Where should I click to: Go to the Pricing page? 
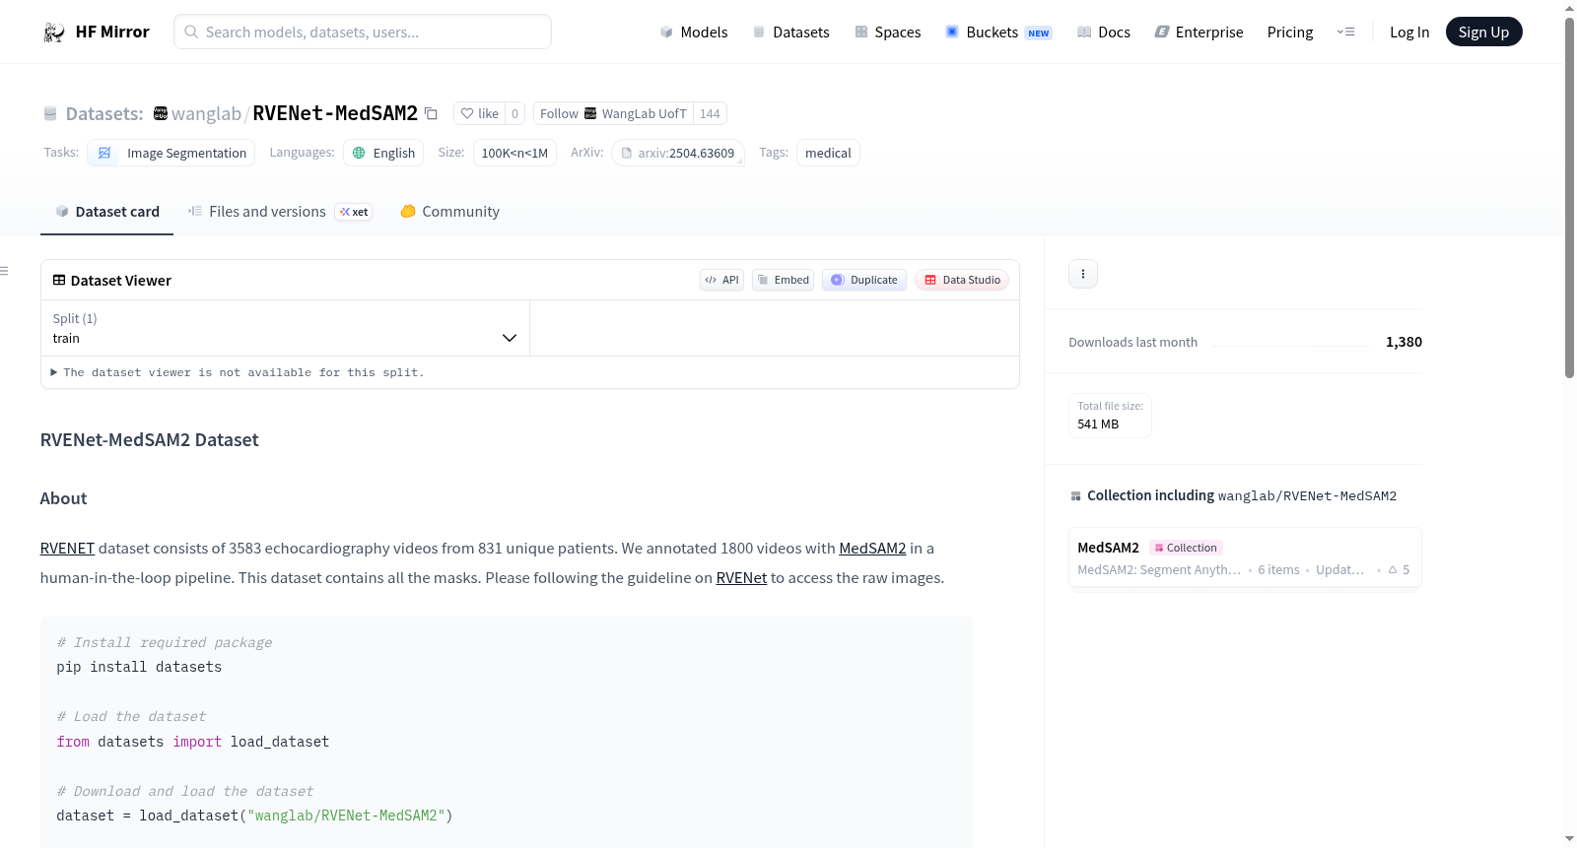click(1290, 33)
